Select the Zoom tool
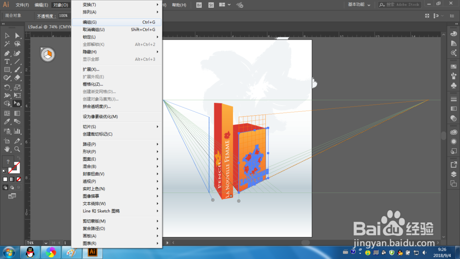The height and width of the screenshot is (259, 460). click(17, 149)
